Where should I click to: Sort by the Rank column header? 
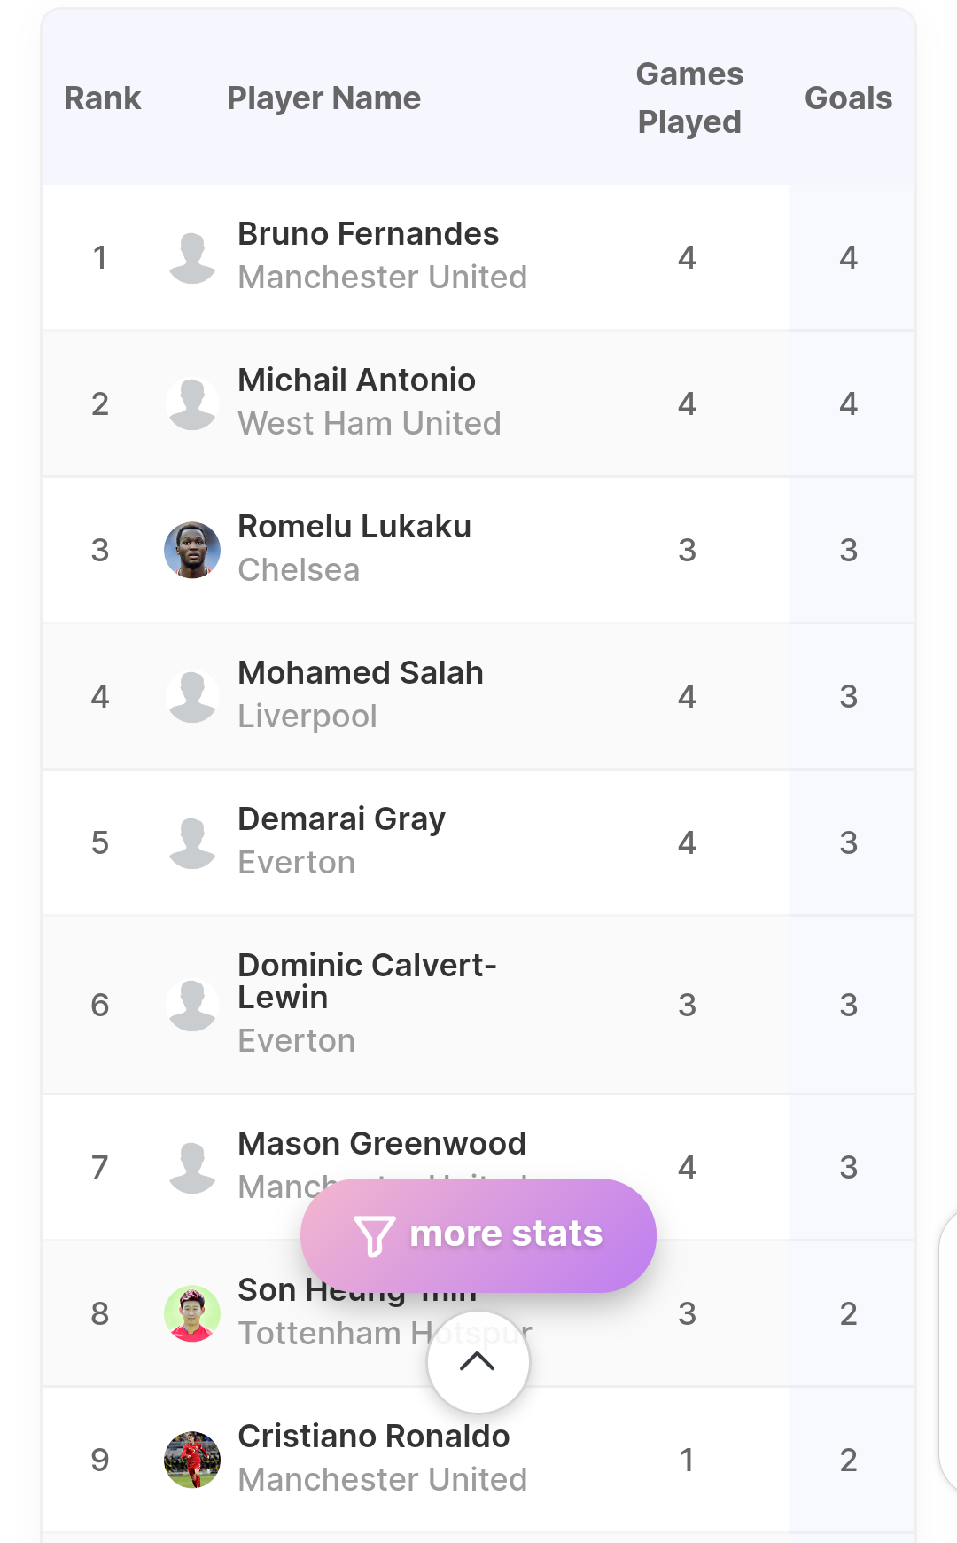coord(103,98)
